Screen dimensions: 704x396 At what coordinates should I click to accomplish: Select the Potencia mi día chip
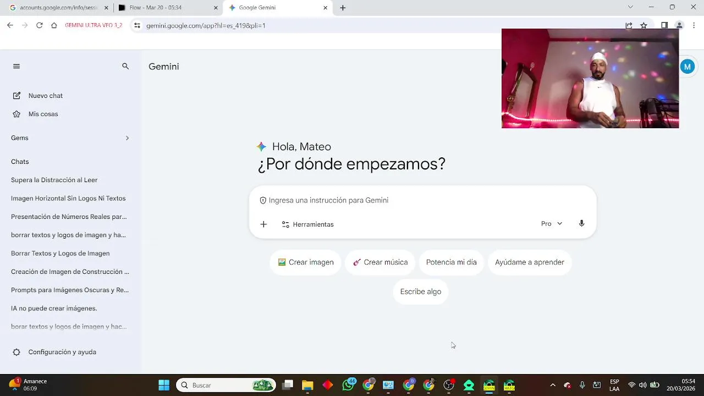(452, 262)
